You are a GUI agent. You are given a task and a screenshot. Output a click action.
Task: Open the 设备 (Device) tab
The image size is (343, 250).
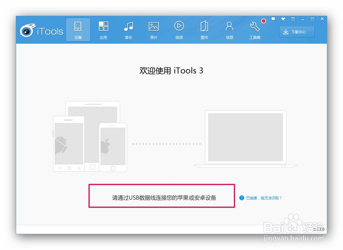(x=78, y=30)
